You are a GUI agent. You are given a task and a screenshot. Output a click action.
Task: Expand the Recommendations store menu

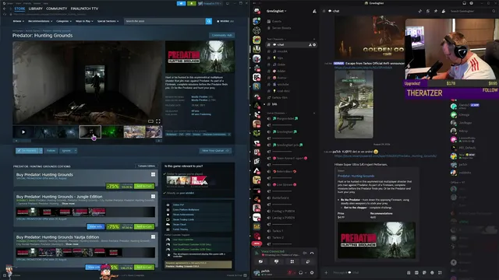point(40,21)
